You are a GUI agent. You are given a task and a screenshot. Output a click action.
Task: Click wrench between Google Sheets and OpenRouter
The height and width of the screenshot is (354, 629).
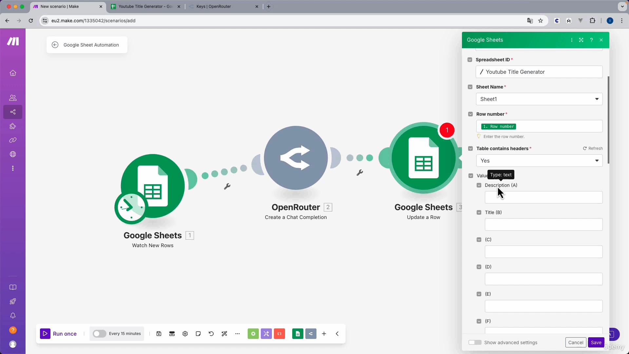pos(227,187)
